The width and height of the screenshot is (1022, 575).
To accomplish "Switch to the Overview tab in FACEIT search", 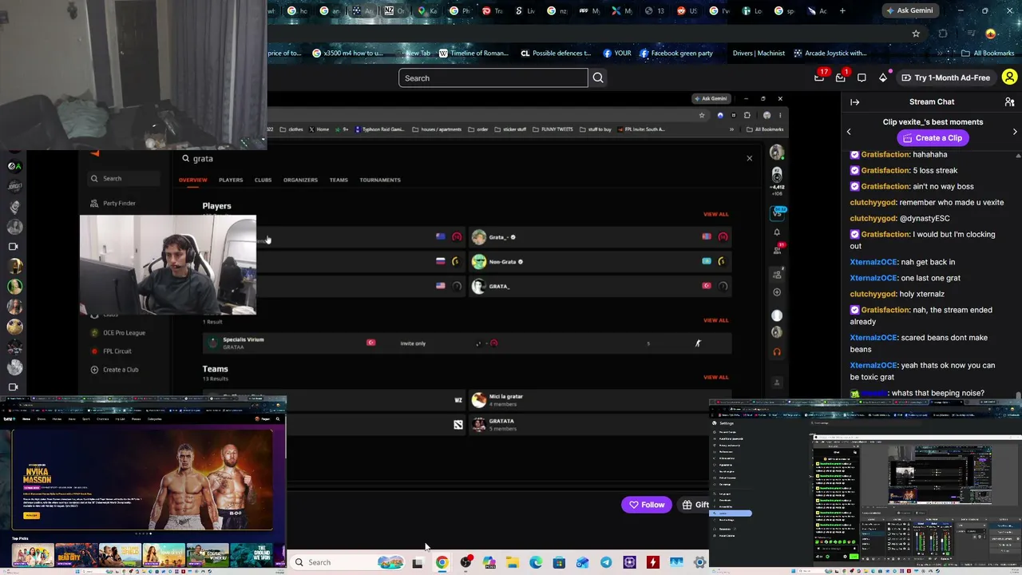I will point(192,180).
